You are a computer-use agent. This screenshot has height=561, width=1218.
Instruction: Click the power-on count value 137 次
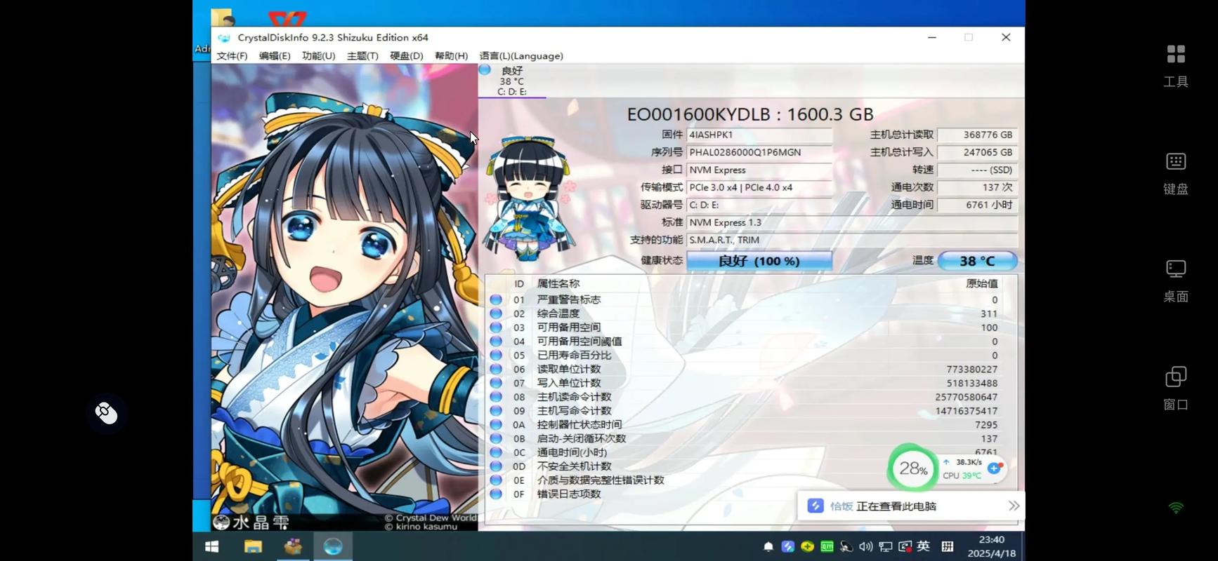pyautogui.click(x=977, y=187)
